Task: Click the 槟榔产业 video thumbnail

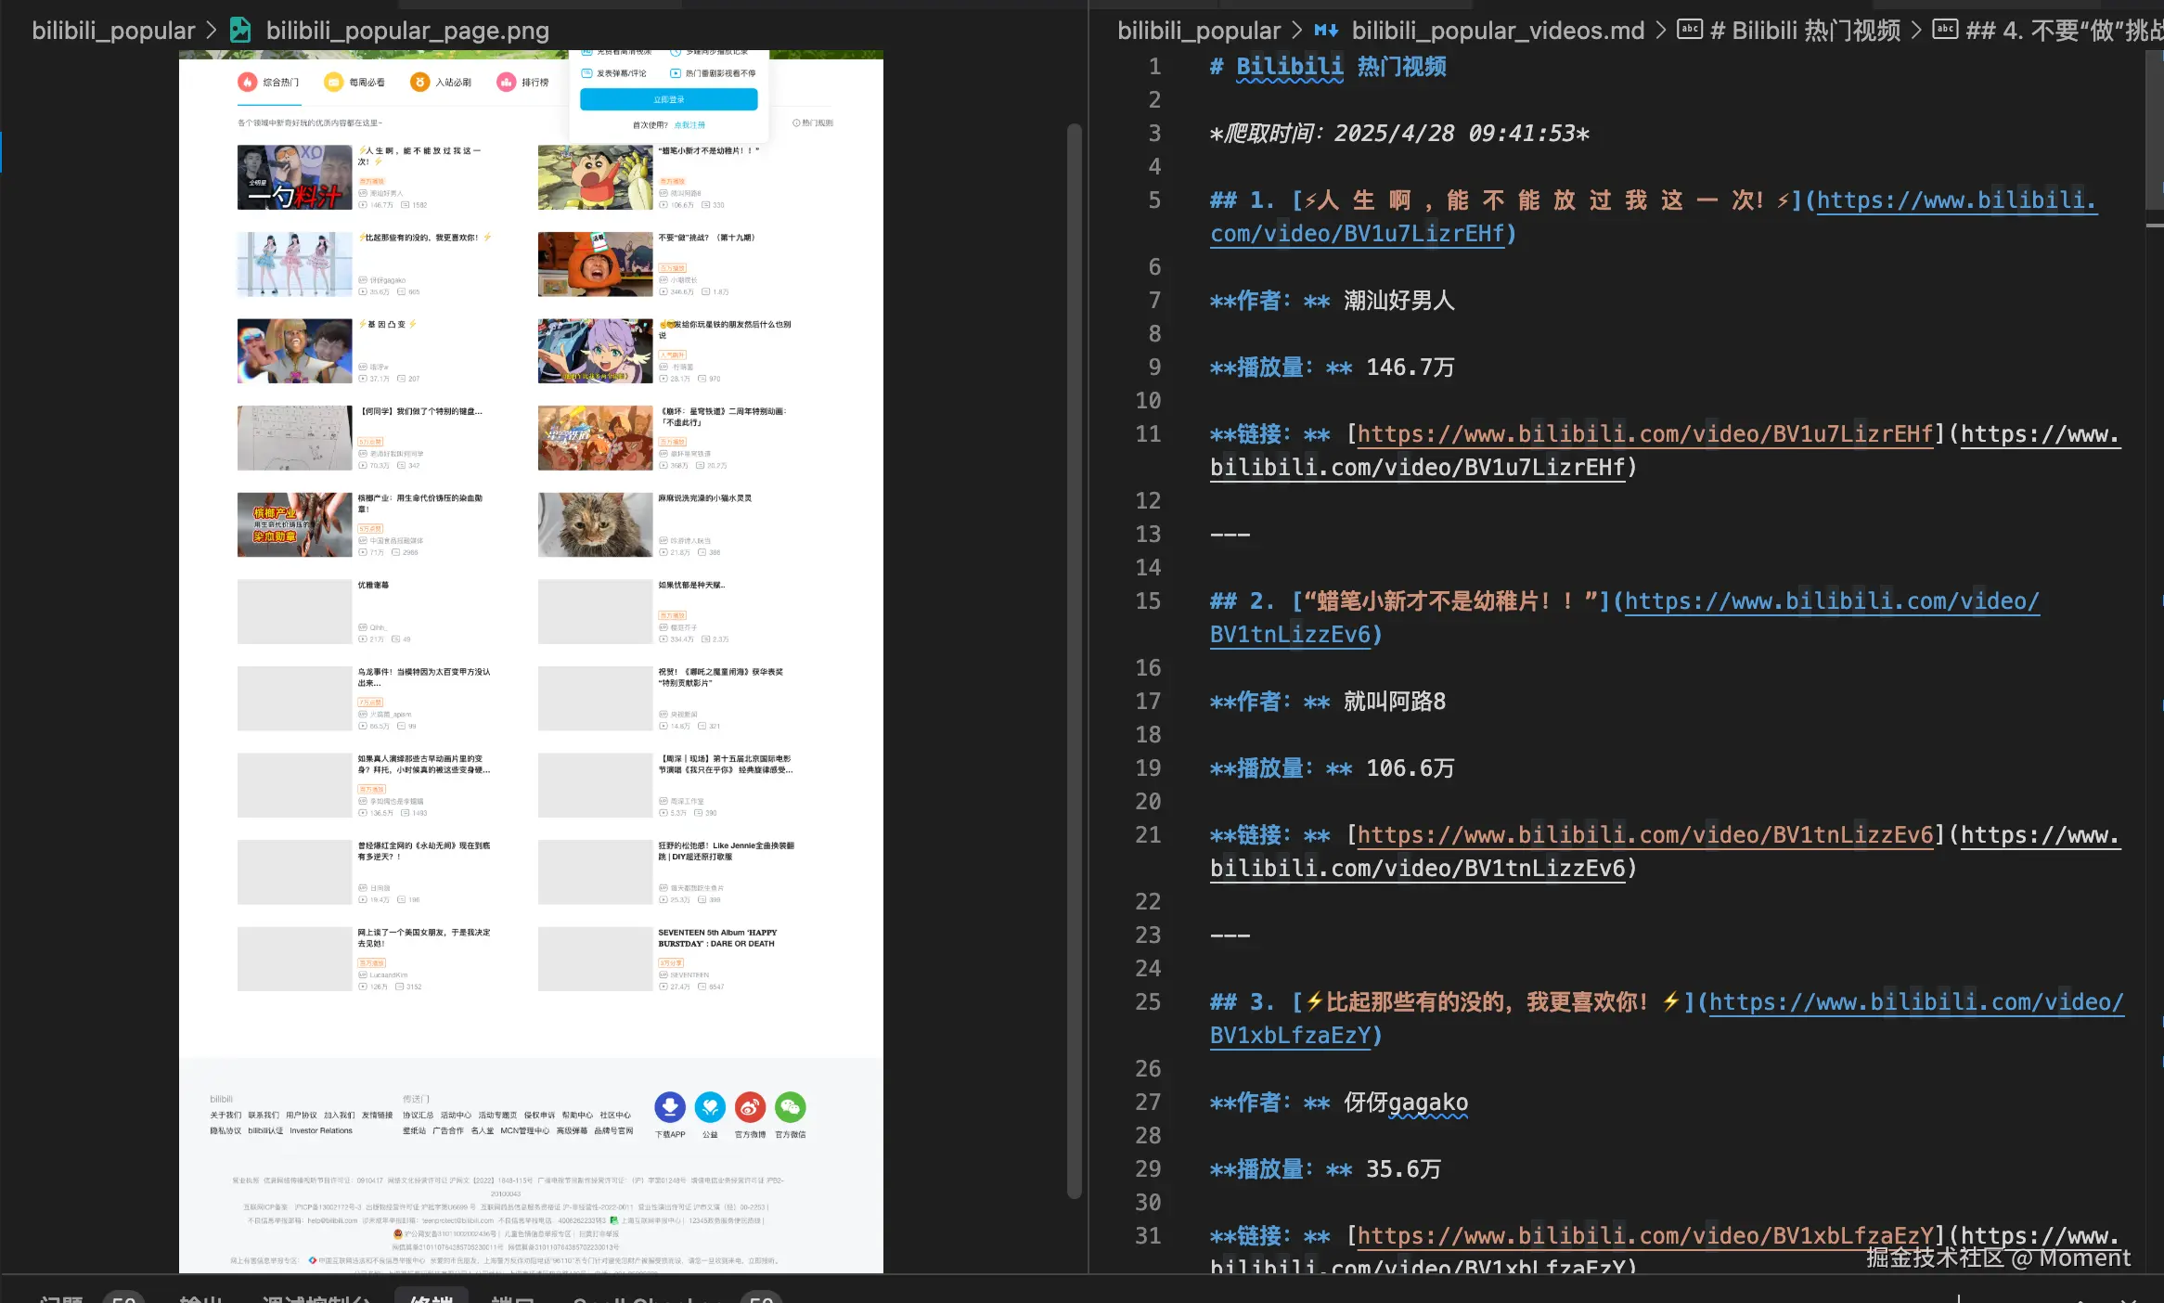Action: (x=294, y=524)
